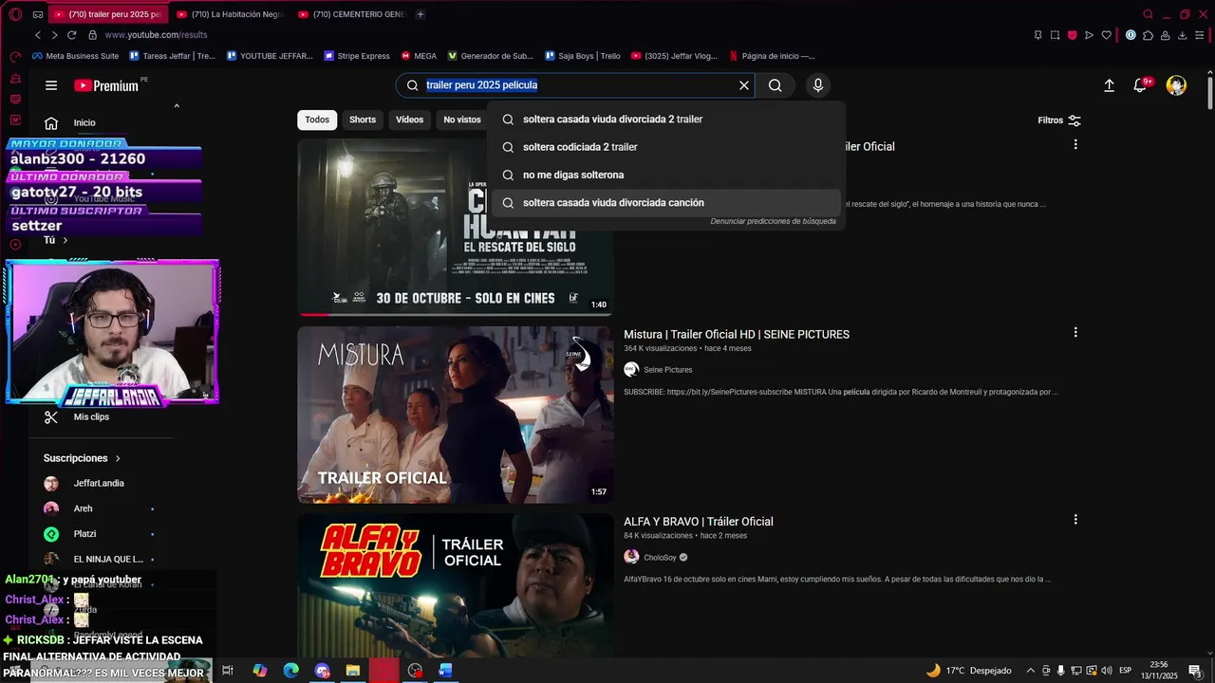Open Mistura Trailer Oficial HD title
The width and height of the screenshot is (1215, 683).
pyautogui.click(x=737, y=334)
